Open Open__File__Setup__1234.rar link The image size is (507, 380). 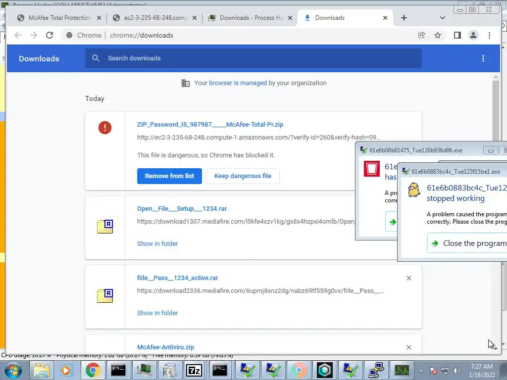coord(182,209)
